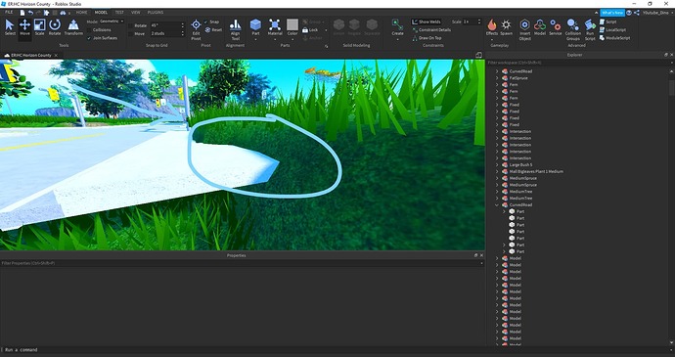Screen dimensions: 675x357
Task: Click the Undo arrow in quick access bar
Action: pos(30,13)
